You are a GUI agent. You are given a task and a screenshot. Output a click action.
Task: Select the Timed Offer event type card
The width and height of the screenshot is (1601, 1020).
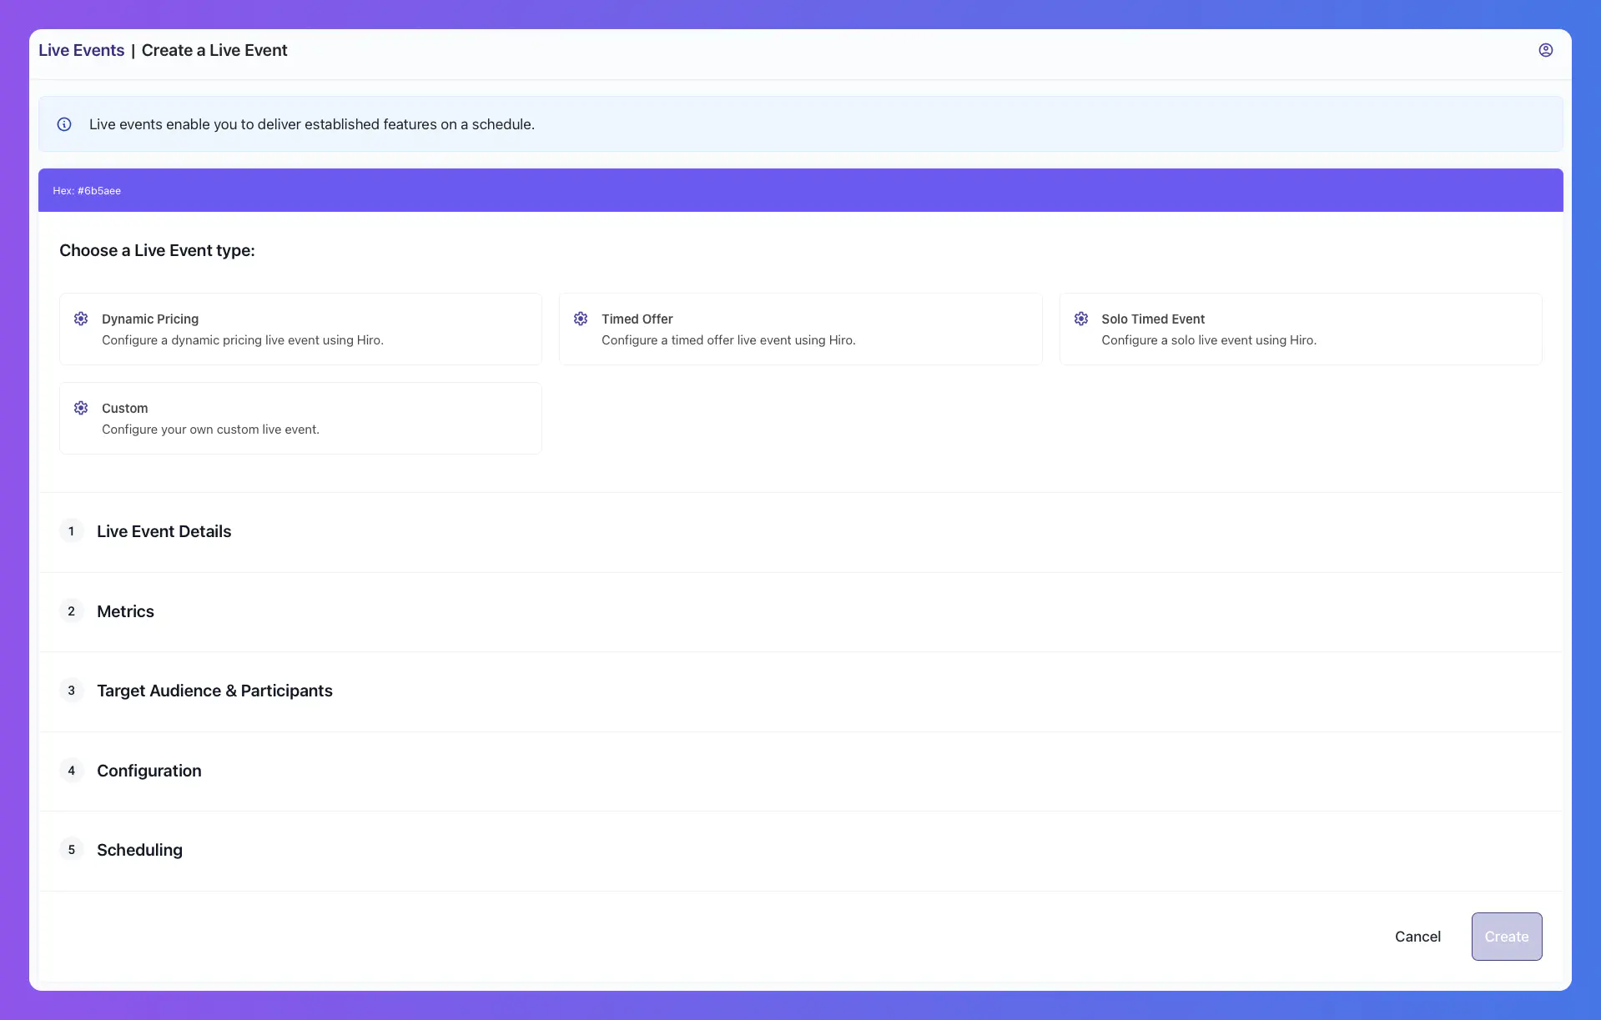[x=800, y=329]
